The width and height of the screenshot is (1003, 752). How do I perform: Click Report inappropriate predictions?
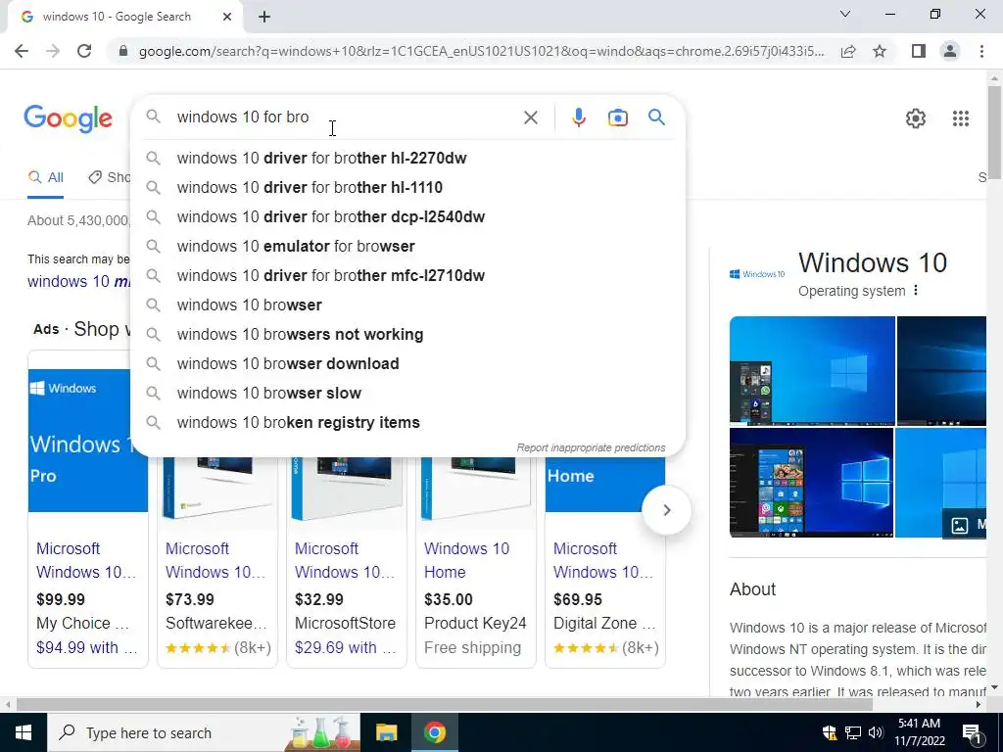[591, 447]
